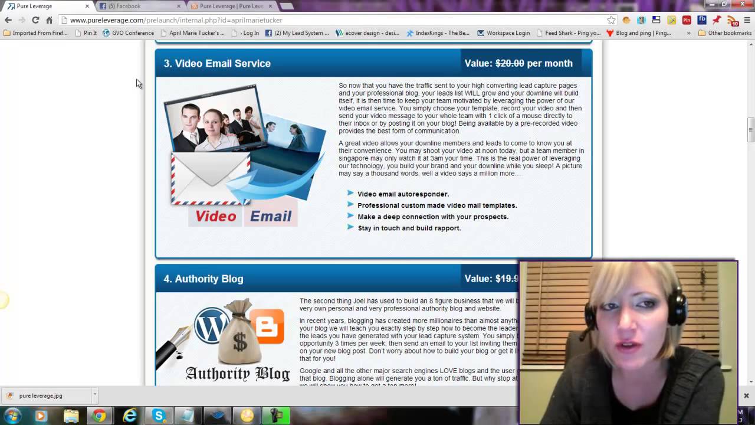Open Windows Media Player from taskbar
Image resolution: width=755 pixels, height=425 pixels.
click(x=41, y=416)
